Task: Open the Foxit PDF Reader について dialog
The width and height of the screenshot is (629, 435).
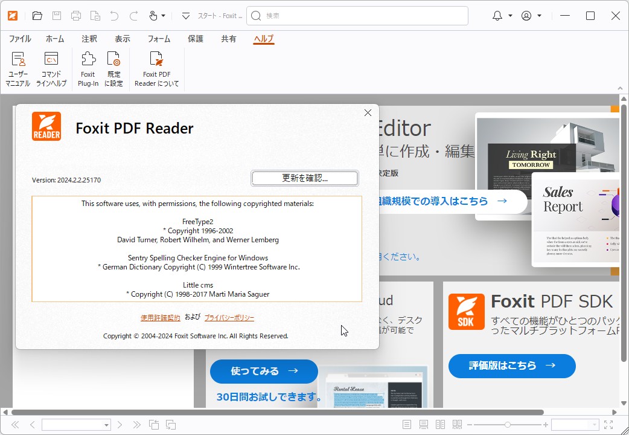Action: [156, 68]
